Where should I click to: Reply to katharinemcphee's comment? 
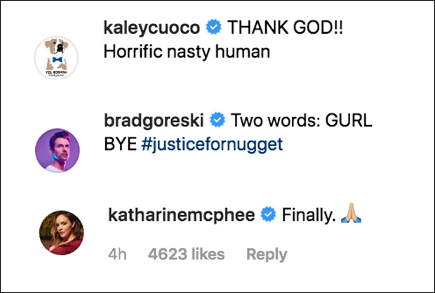[266, 254]
